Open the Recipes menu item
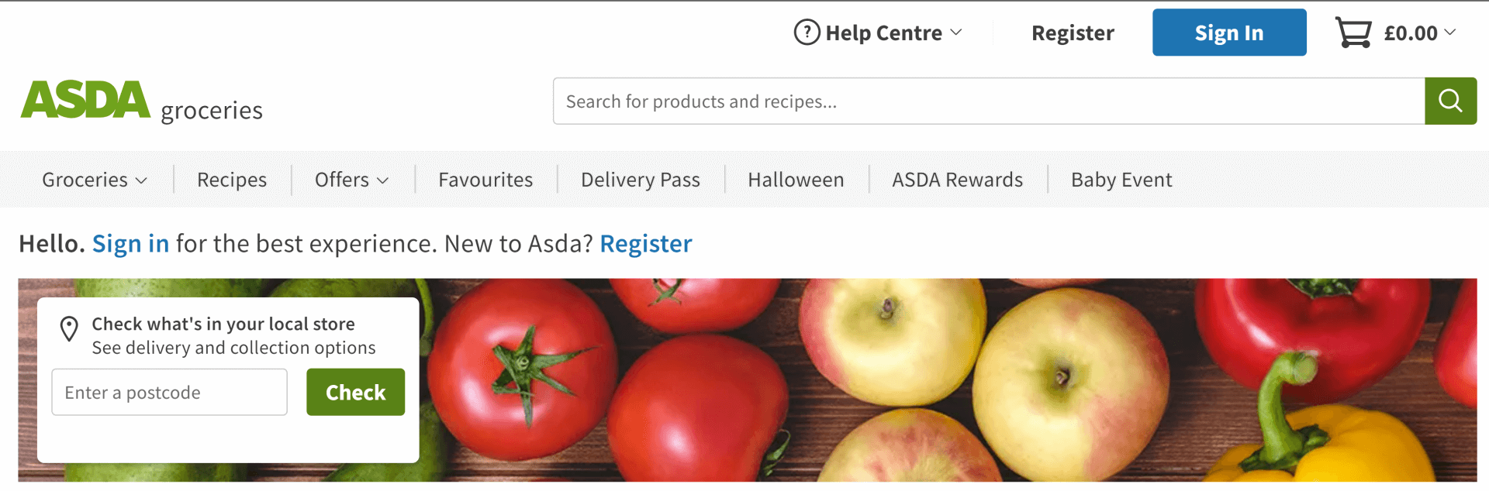 [232, 180]
